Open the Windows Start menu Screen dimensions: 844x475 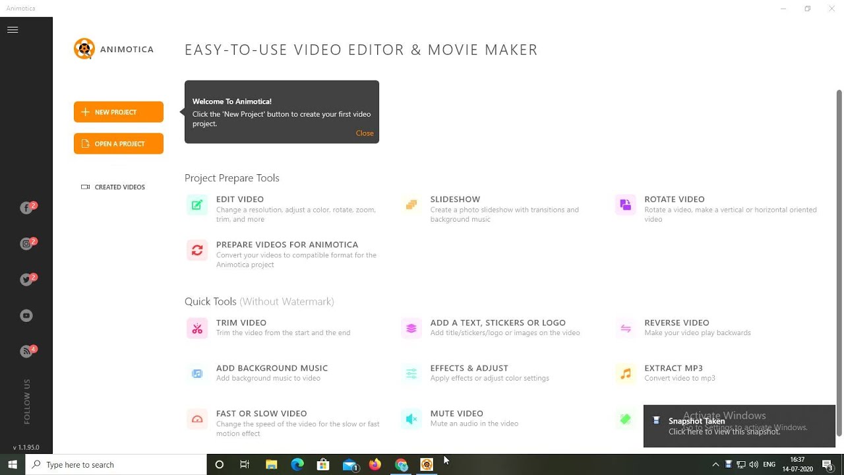click(13, 464)
